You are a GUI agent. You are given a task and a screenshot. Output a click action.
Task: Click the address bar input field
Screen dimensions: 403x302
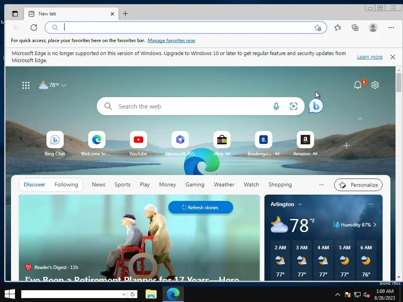(186, 28)
